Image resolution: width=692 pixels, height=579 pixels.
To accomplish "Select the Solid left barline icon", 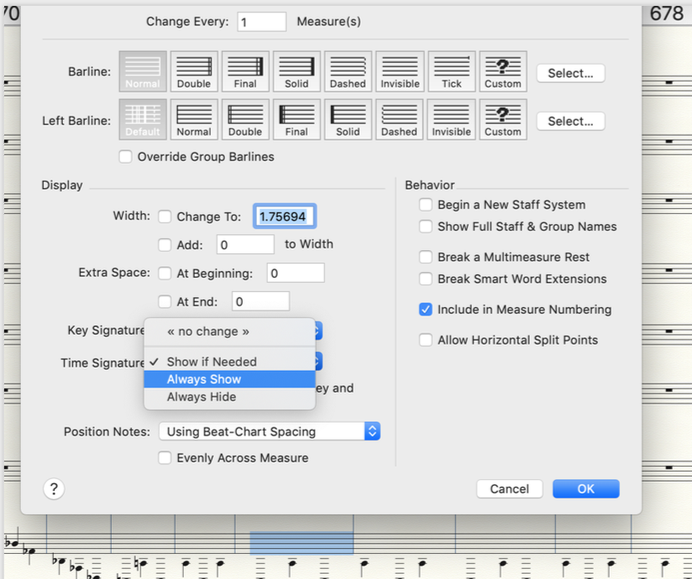I will (348, 120).
